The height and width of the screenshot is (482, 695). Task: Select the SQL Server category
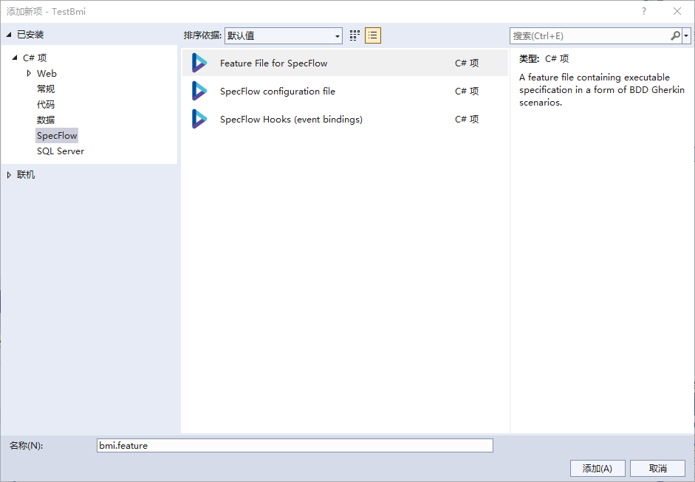click(61, 151)
